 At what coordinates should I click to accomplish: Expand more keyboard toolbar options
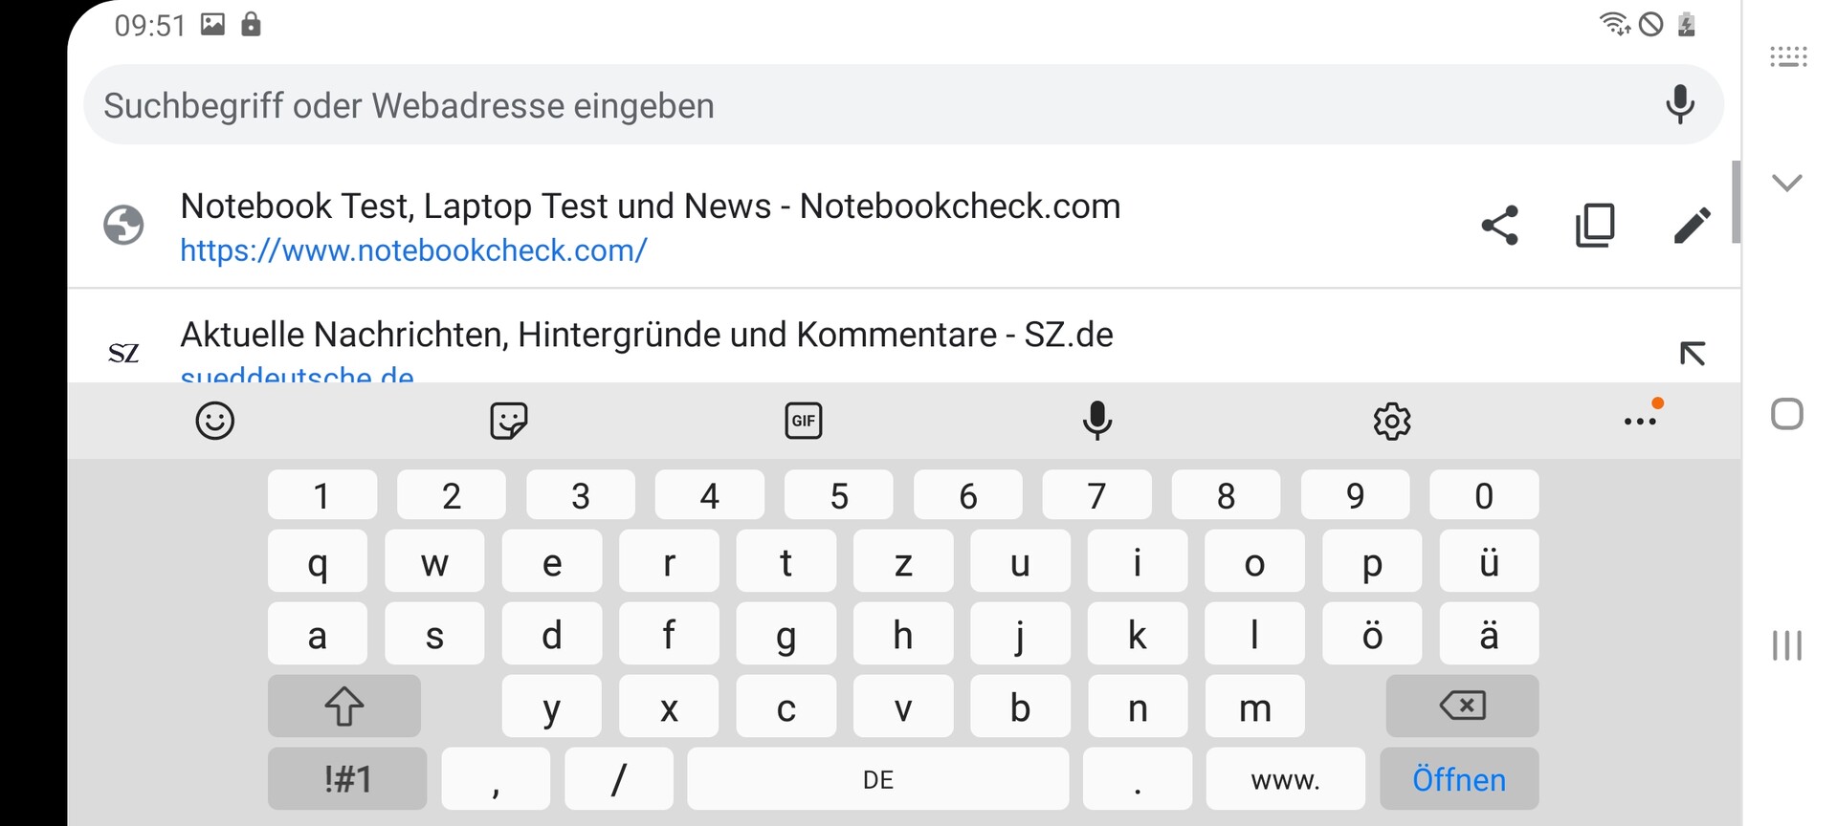pyautogui.click(x=1640, y=421)
